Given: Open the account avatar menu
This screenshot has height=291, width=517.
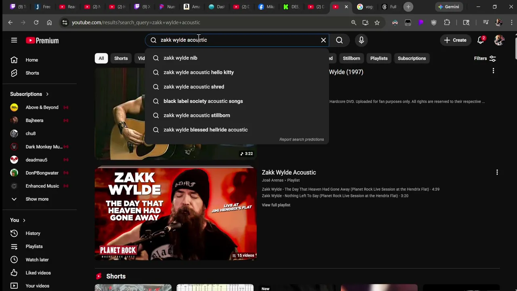Looking at the screenshot, I should [x=499, y=40].
